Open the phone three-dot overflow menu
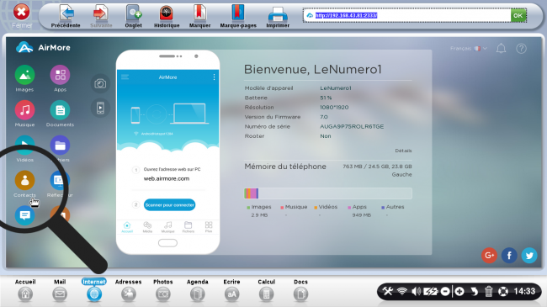 (x=214, y=77)
